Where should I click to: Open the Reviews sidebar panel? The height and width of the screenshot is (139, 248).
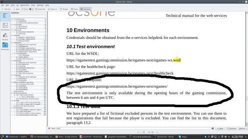point(5,36)
